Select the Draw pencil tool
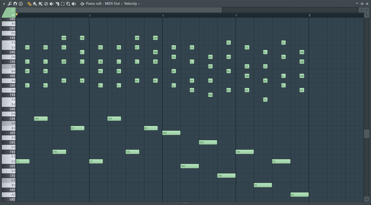This screenshot has height=205, width=371. (x=29, y=4)
